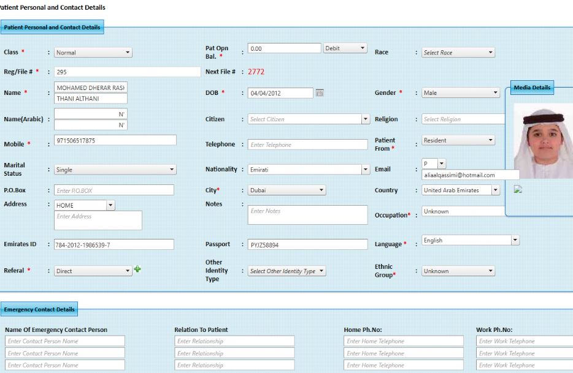Focus the first Enter Contact Person Name field
Image resolution: width=573 pixels, height=373 pixels.
pyautogui.click(x=64, y=341)
